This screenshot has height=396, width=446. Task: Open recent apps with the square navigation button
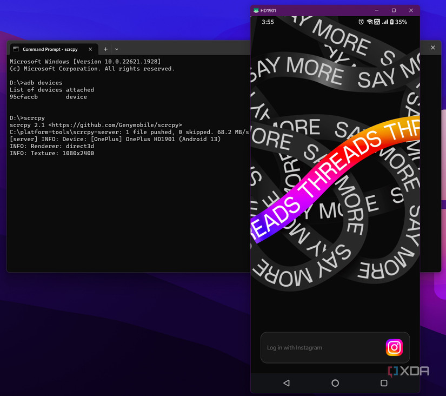tap(384, 383)
